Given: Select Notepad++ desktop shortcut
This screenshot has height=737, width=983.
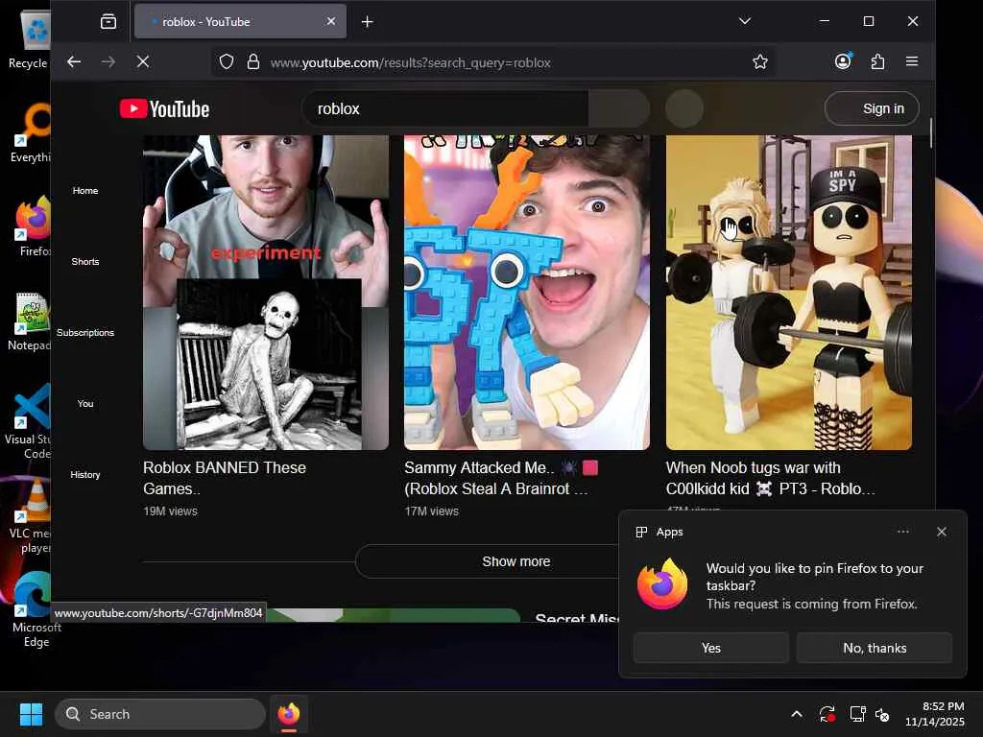Looking at the screenshot, I should 30,321.
